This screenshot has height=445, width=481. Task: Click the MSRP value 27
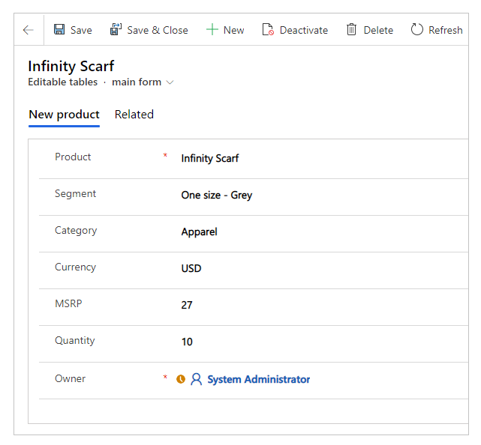pos(187,305)
